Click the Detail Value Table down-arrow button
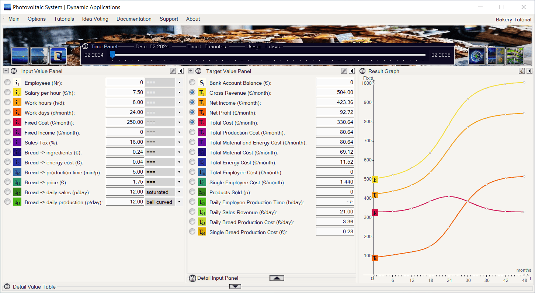Screen dimensions: 535x293 point(235,286)
